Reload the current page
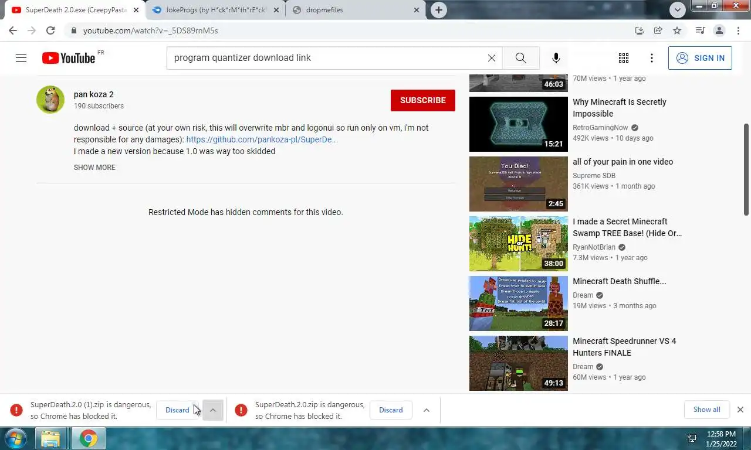Viewport: 751px width, 450px height. pos(50,30)
